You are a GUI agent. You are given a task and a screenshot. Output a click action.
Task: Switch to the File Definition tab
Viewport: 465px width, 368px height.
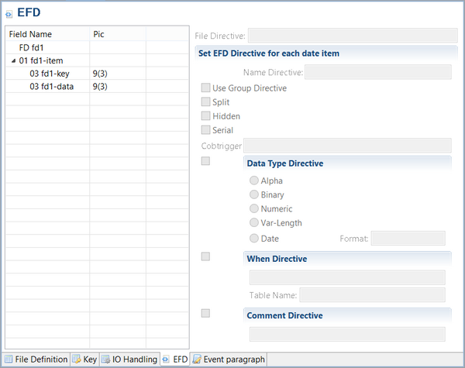point(40,359)
